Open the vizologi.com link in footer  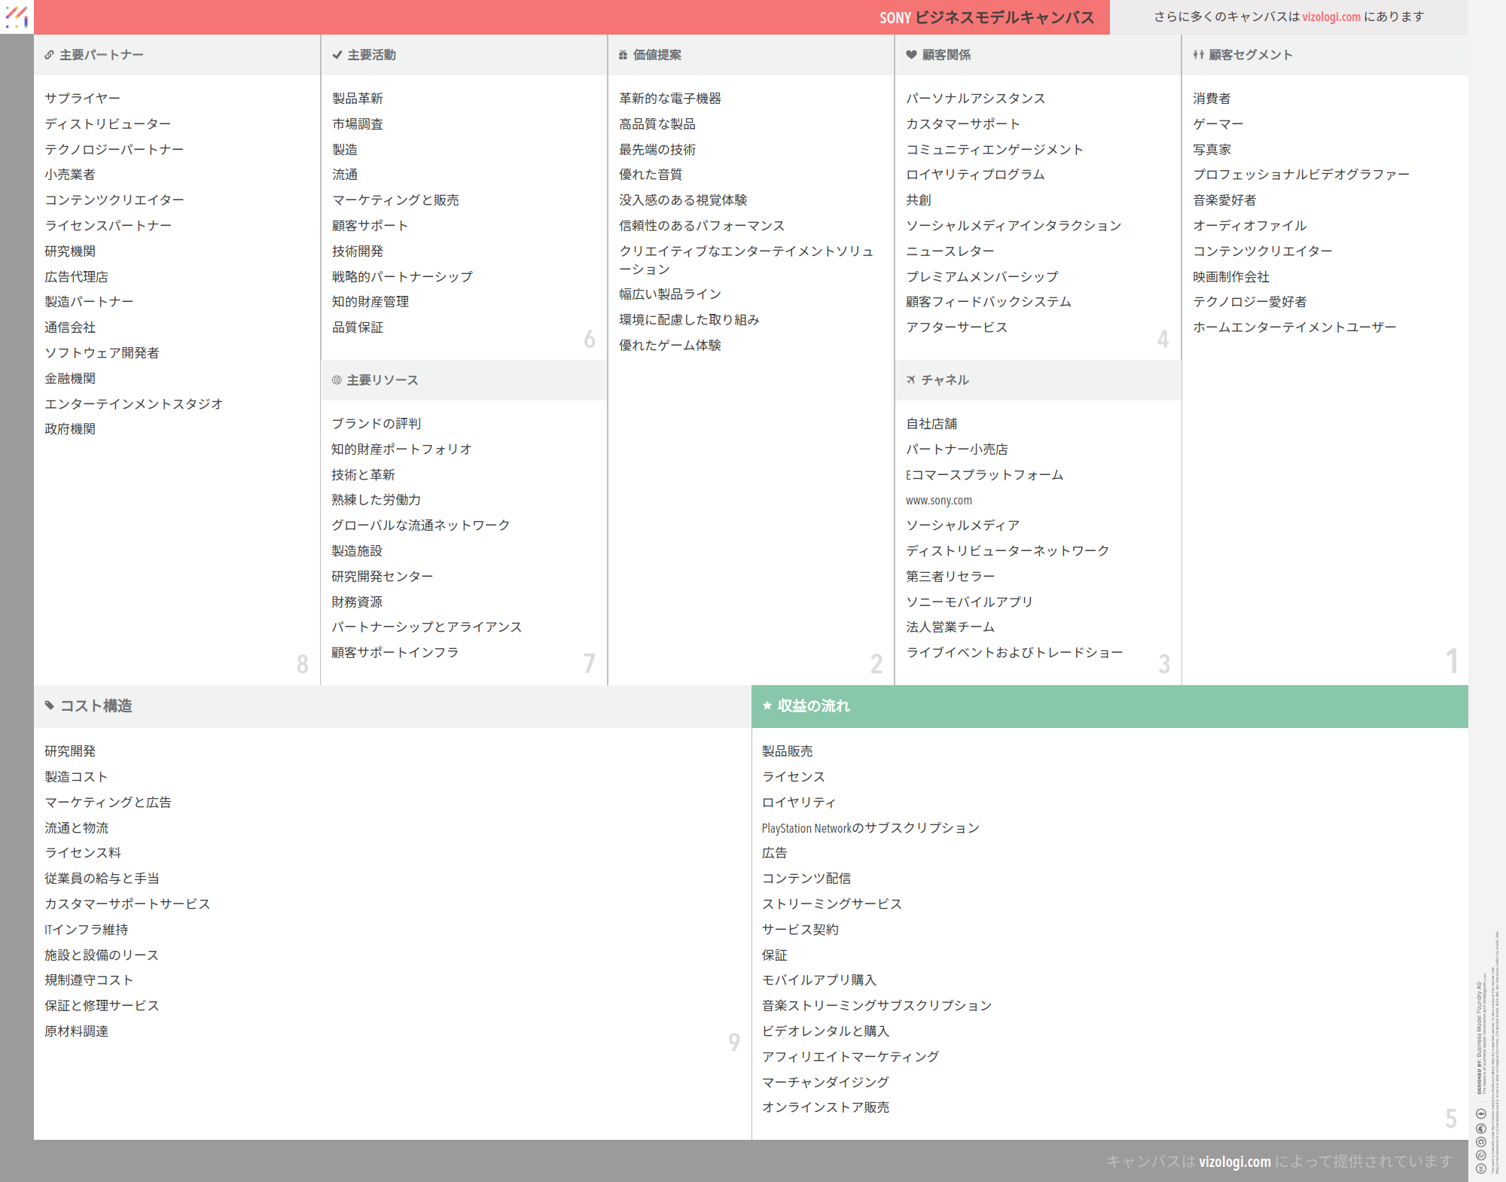[1235, 1161]
